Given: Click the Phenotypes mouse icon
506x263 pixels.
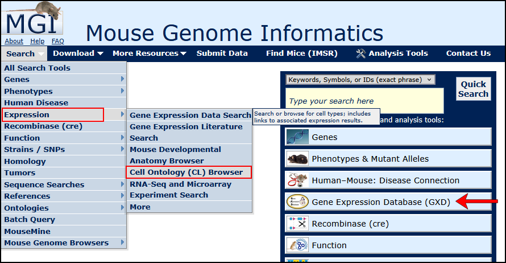Looking at the screenshot, I should pyautogui.click(x=297, y=159).
